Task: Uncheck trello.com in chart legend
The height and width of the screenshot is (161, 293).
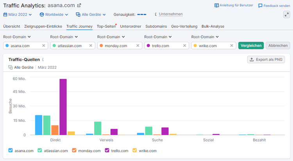Action: [x=107, y=150]
